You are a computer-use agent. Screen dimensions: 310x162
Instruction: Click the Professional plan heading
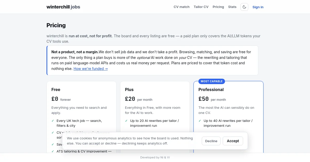coord(211,89)
